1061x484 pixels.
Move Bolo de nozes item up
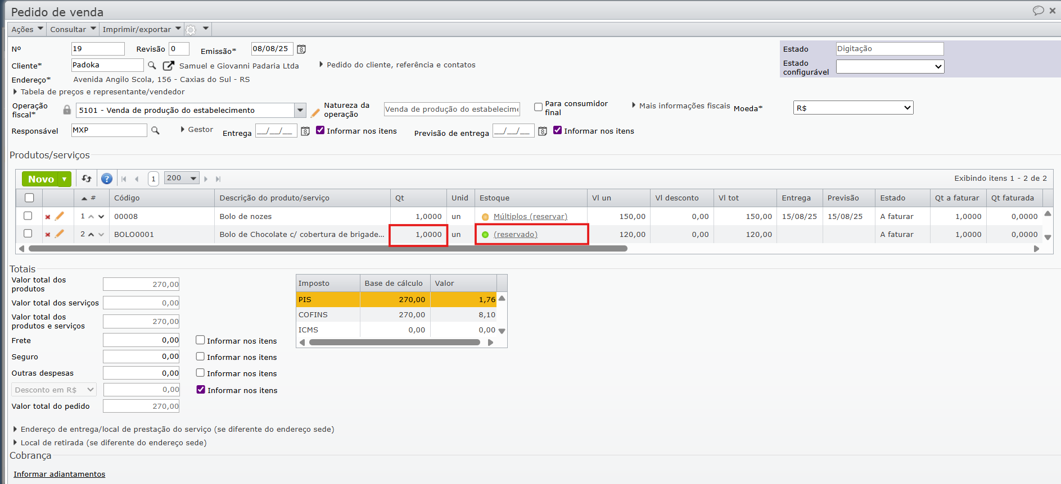(x=91, y=217)
